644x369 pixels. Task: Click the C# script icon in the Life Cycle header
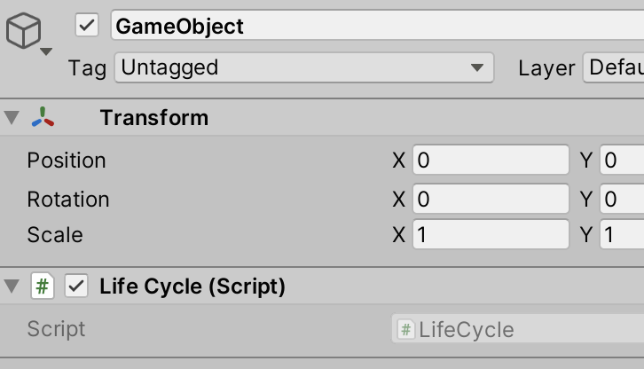click(x=43, y=286)
